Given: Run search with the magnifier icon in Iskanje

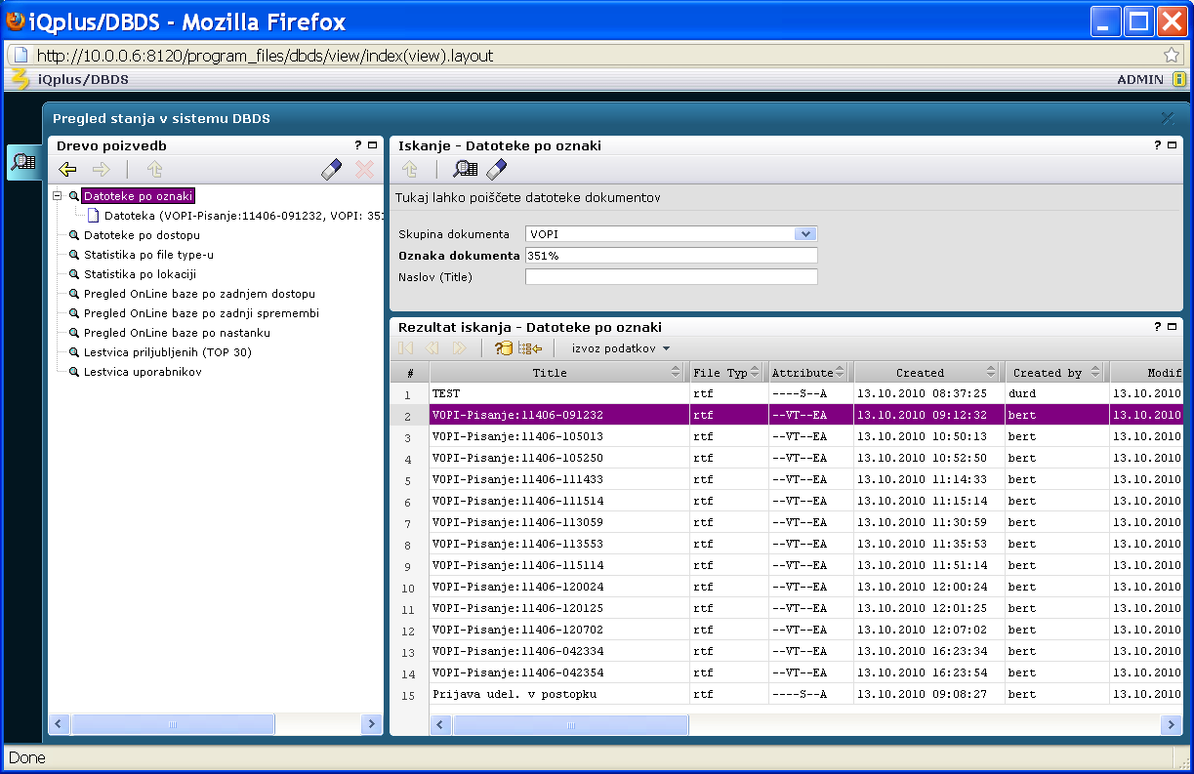Looking at the screenshot, I should tap(466, 170).
